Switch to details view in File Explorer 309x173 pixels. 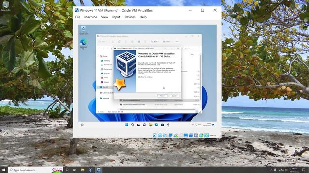coord(197,112)
